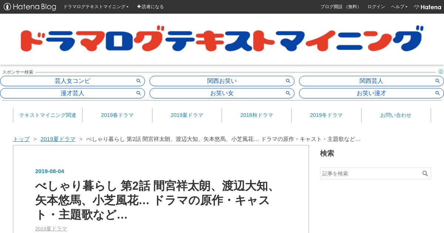Click magnifier icon in 関西芸人 pill
Viewport: 444px width, 233px height.
[438, 81]
